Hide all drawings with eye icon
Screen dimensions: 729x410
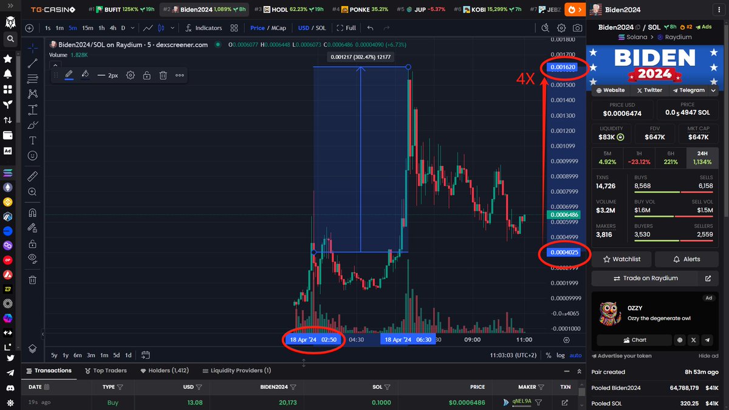[33, 259]
